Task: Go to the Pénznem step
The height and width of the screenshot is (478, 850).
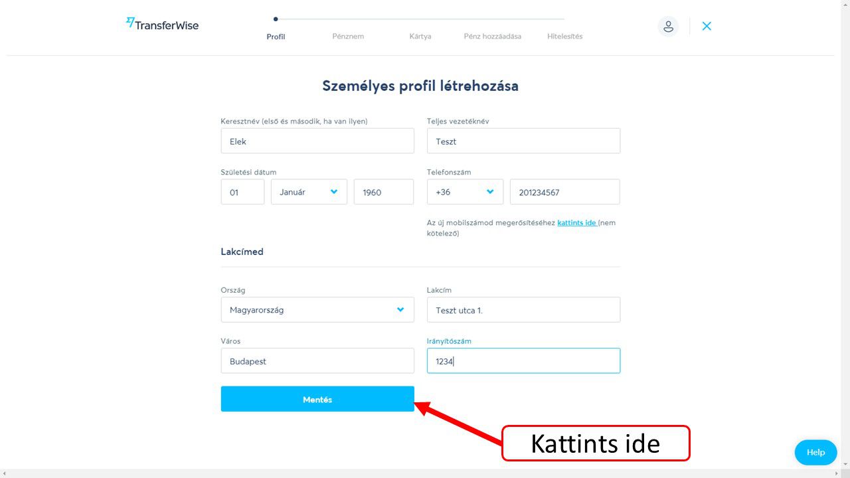Action: [348, 37]
